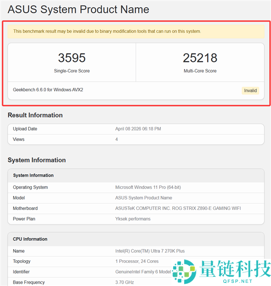
Task: Click the yellow invalid benchmark warning banner
Action: click(x=136, y=31)
